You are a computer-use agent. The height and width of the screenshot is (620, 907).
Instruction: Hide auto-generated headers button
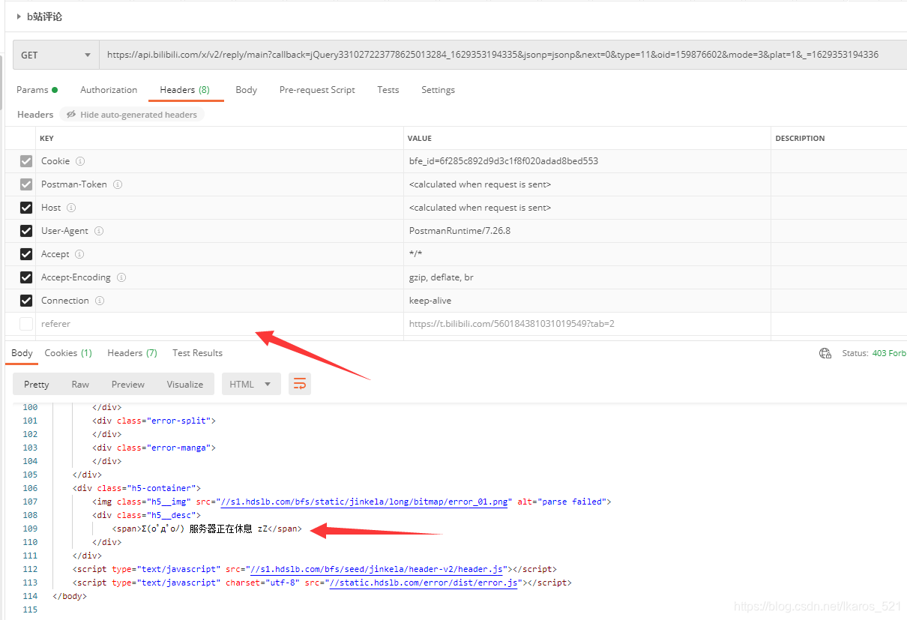[132, 115]
